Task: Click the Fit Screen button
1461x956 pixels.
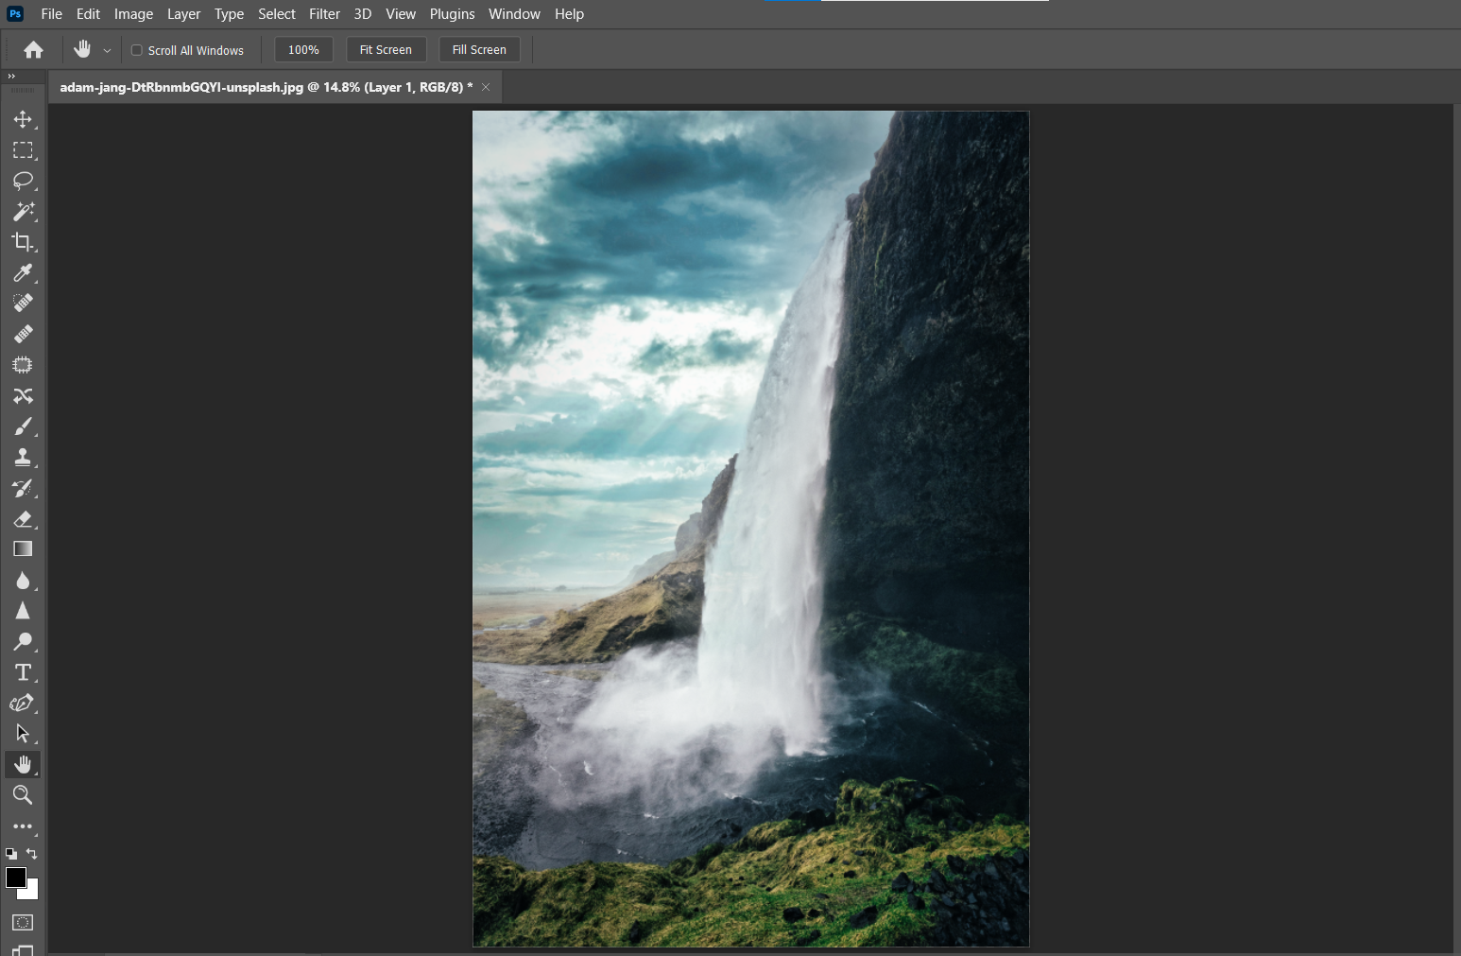Action: tap(386, 50)
